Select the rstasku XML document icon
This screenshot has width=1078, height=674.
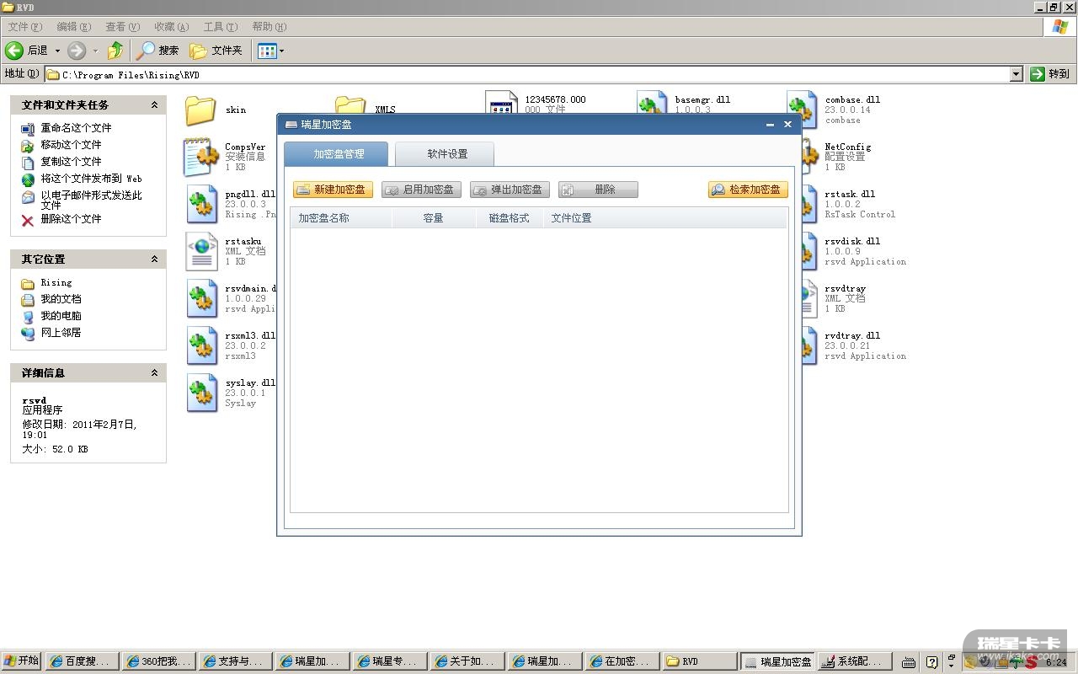pos(201,251)
